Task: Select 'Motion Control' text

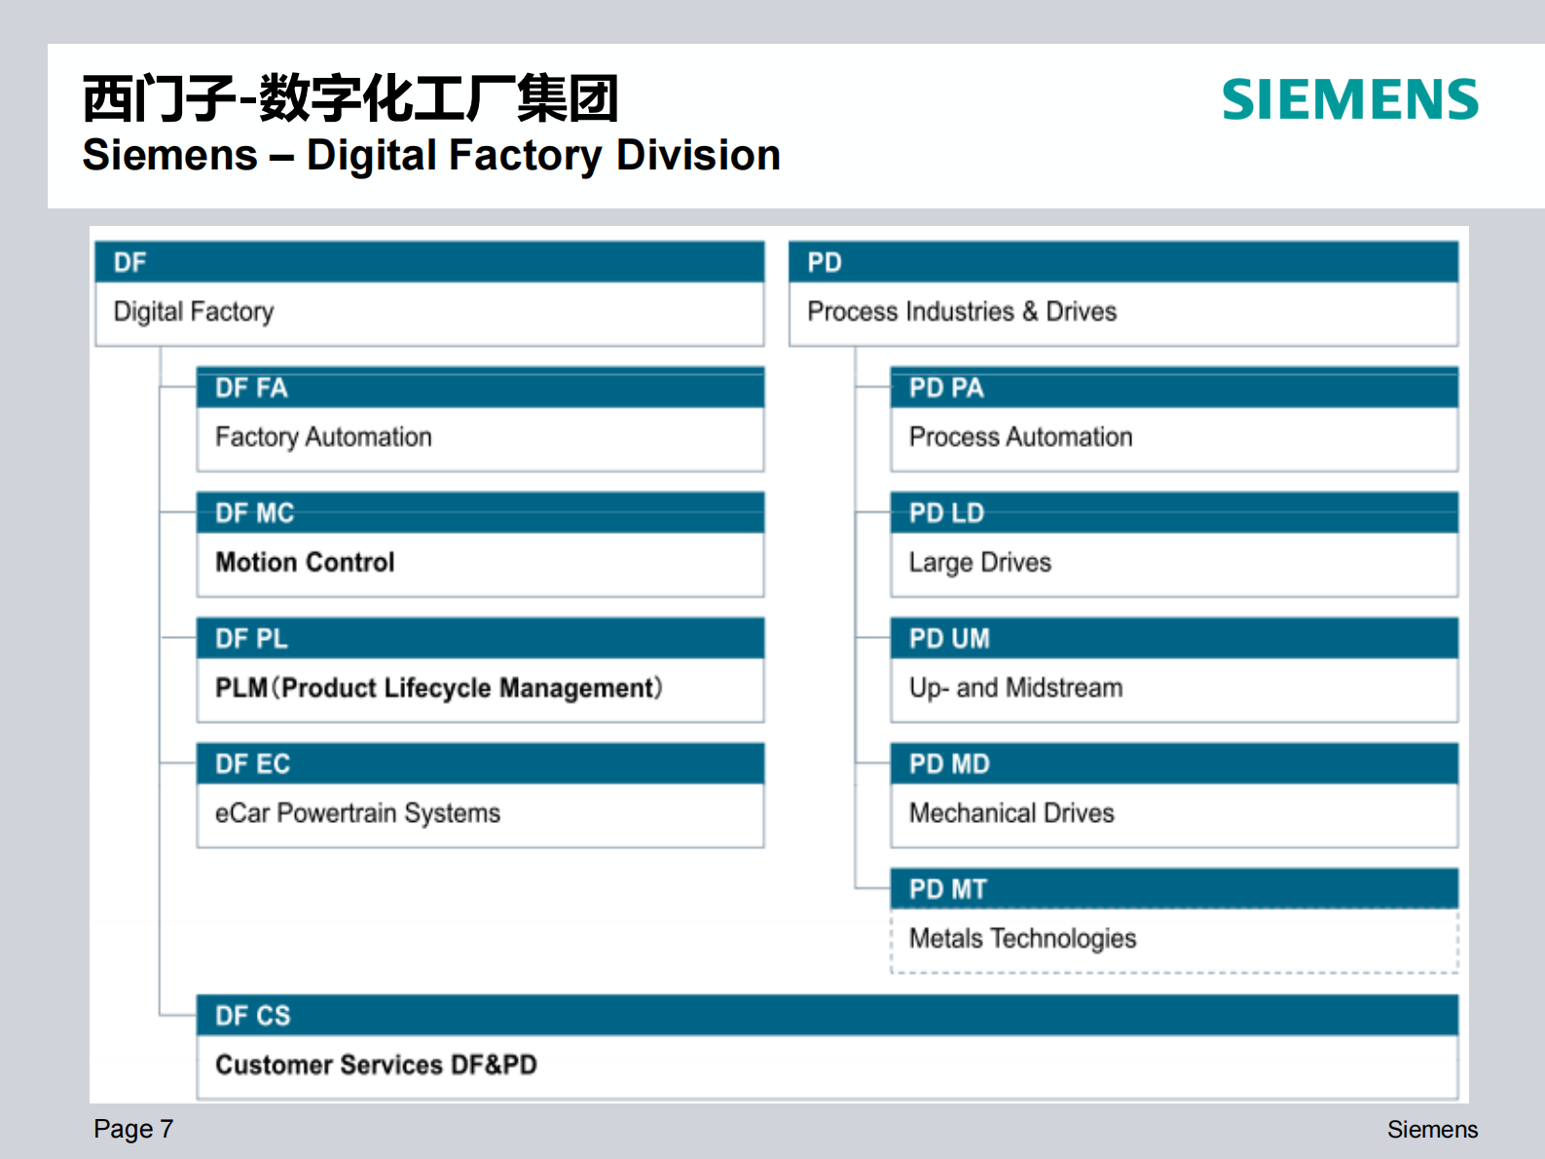Action: [x=305, y=562]
